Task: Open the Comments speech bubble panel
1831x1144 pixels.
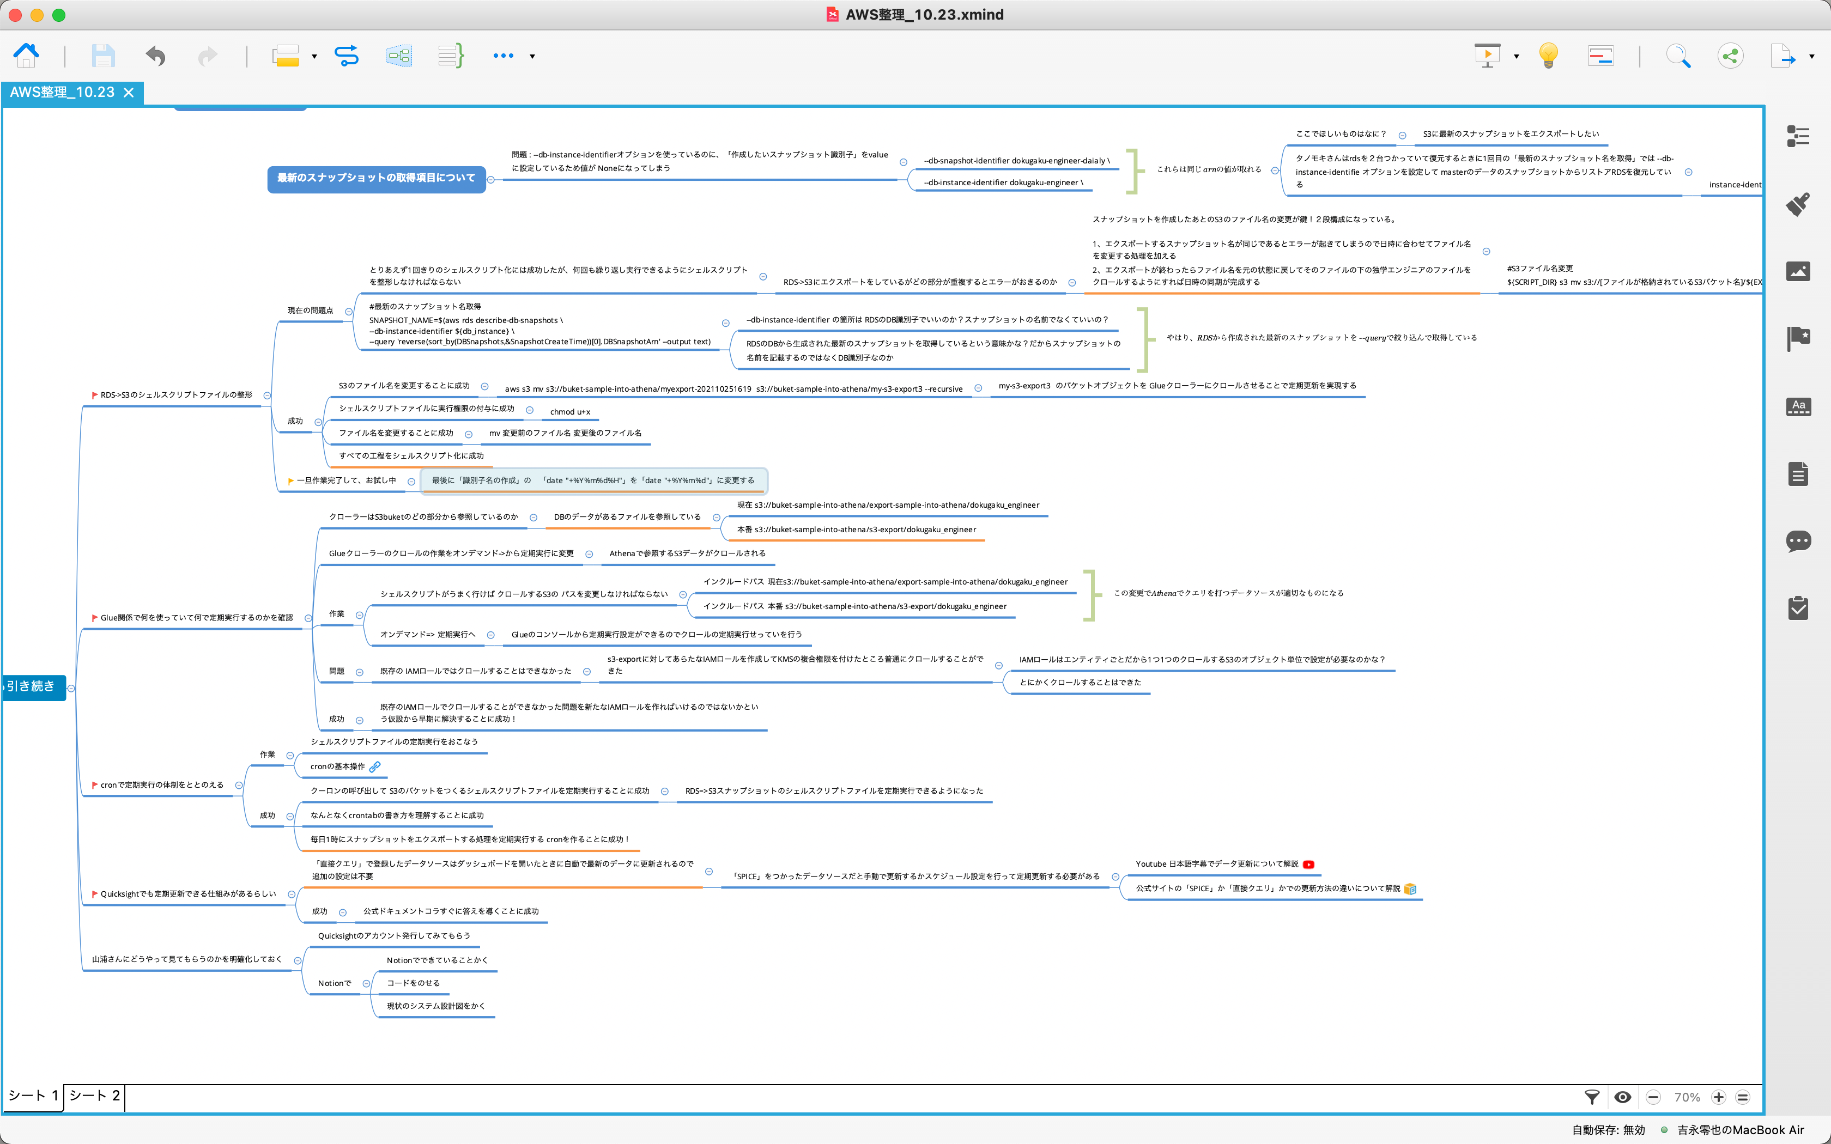Action: pyautogui.click(x=1798, y=541)
